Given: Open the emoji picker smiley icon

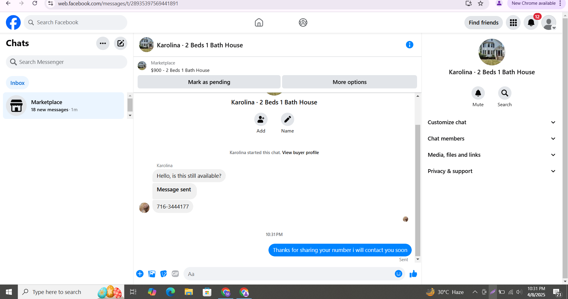Looking at the screenshot, I should click(x=398, y=274).
